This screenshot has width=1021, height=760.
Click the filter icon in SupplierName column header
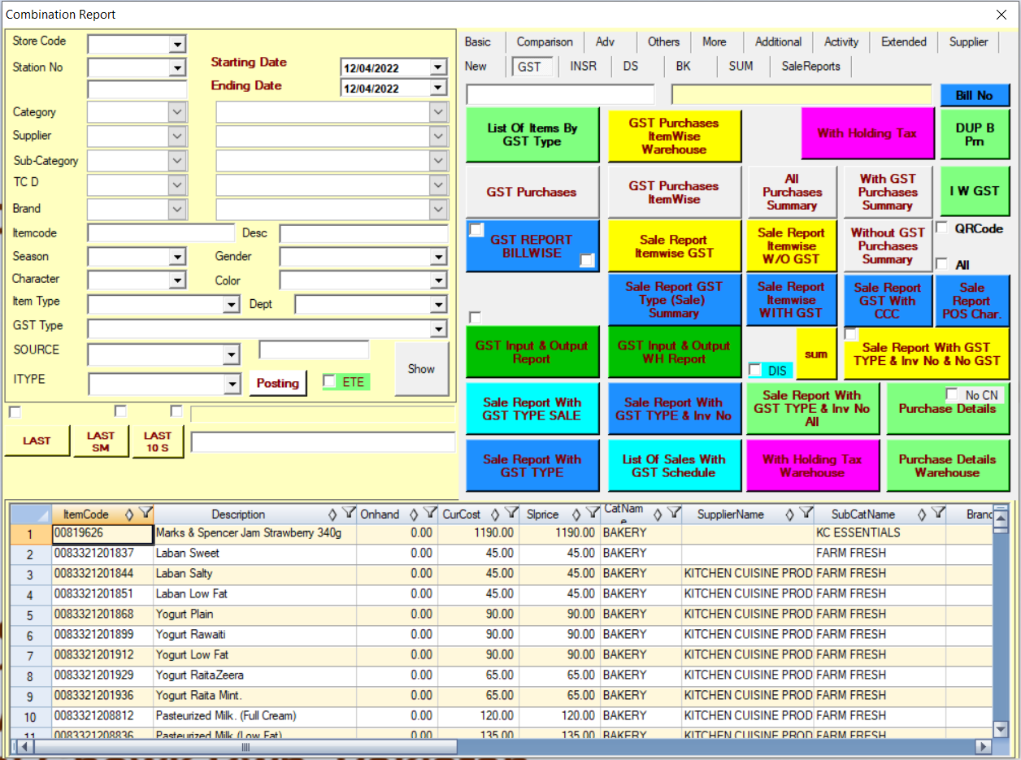point(805,513)
